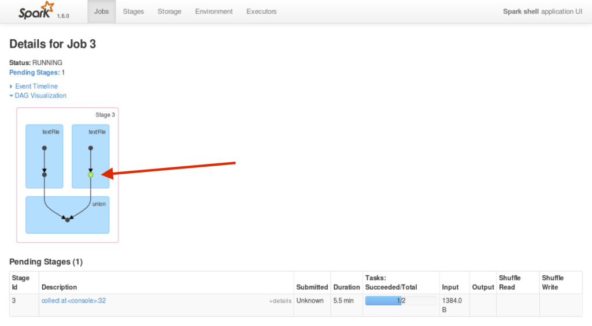Select the green highlighted RDD node
The height and width of the screenshot is (326, 592).
click(91, 175)
